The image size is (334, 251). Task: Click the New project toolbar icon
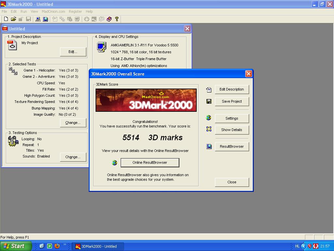point(6,19)
